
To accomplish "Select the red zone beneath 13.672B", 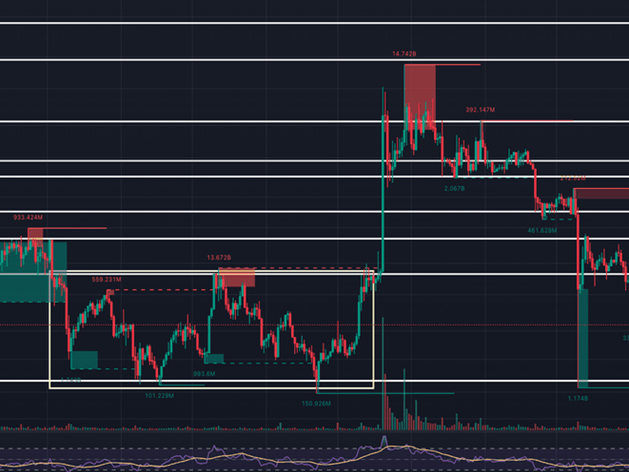I will click(237, 277).
